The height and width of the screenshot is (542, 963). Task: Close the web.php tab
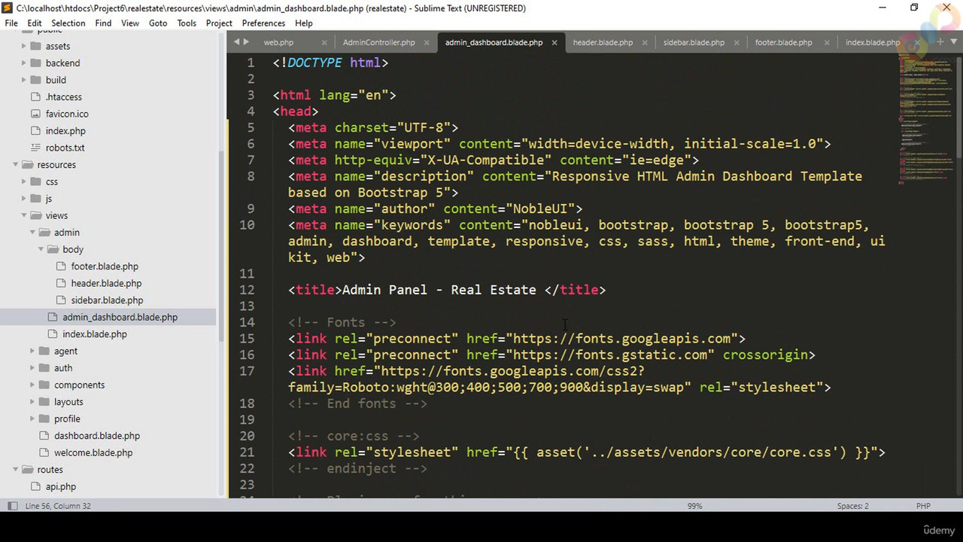pyautogui.click(x=324, y=42)
